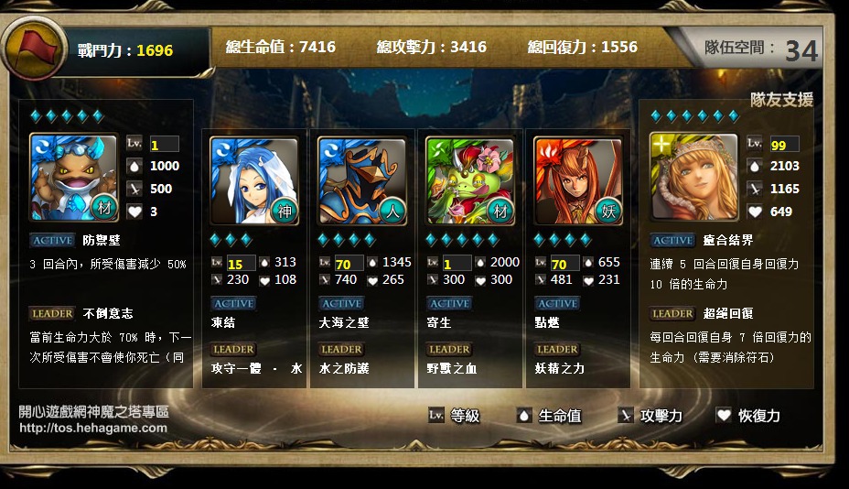The height and width of the screenshot is (489, 849).
Task: Click the 神 race badge on goddess card
Action: point(285,211)
